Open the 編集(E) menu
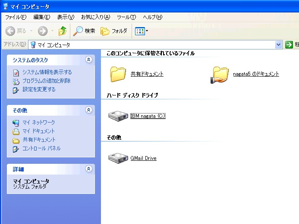The height and width of the screenshot is (224, 299). pyautogui.click(x=42, y=17)
